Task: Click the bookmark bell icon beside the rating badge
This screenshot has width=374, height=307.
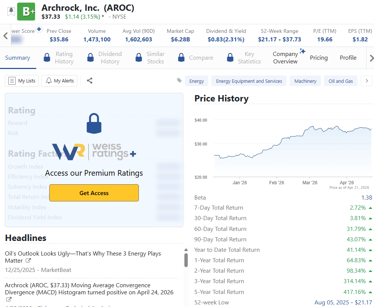Action: pos(11,11)
